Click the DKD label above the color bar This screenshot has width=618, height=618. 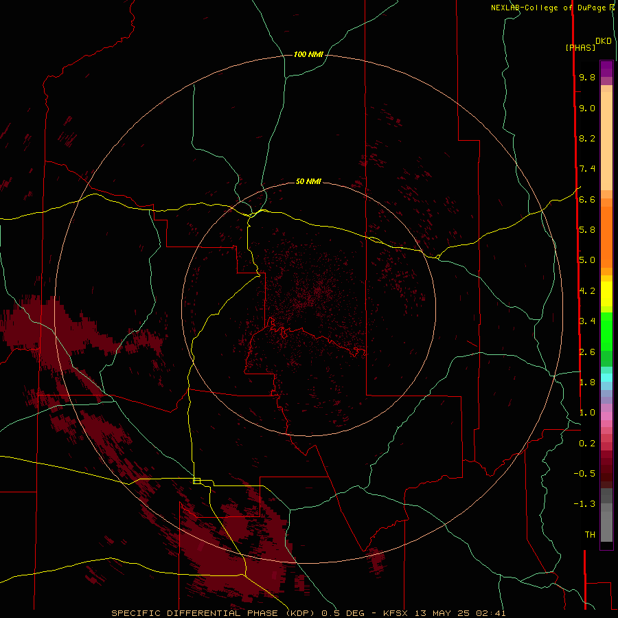(x=604, y=41)
